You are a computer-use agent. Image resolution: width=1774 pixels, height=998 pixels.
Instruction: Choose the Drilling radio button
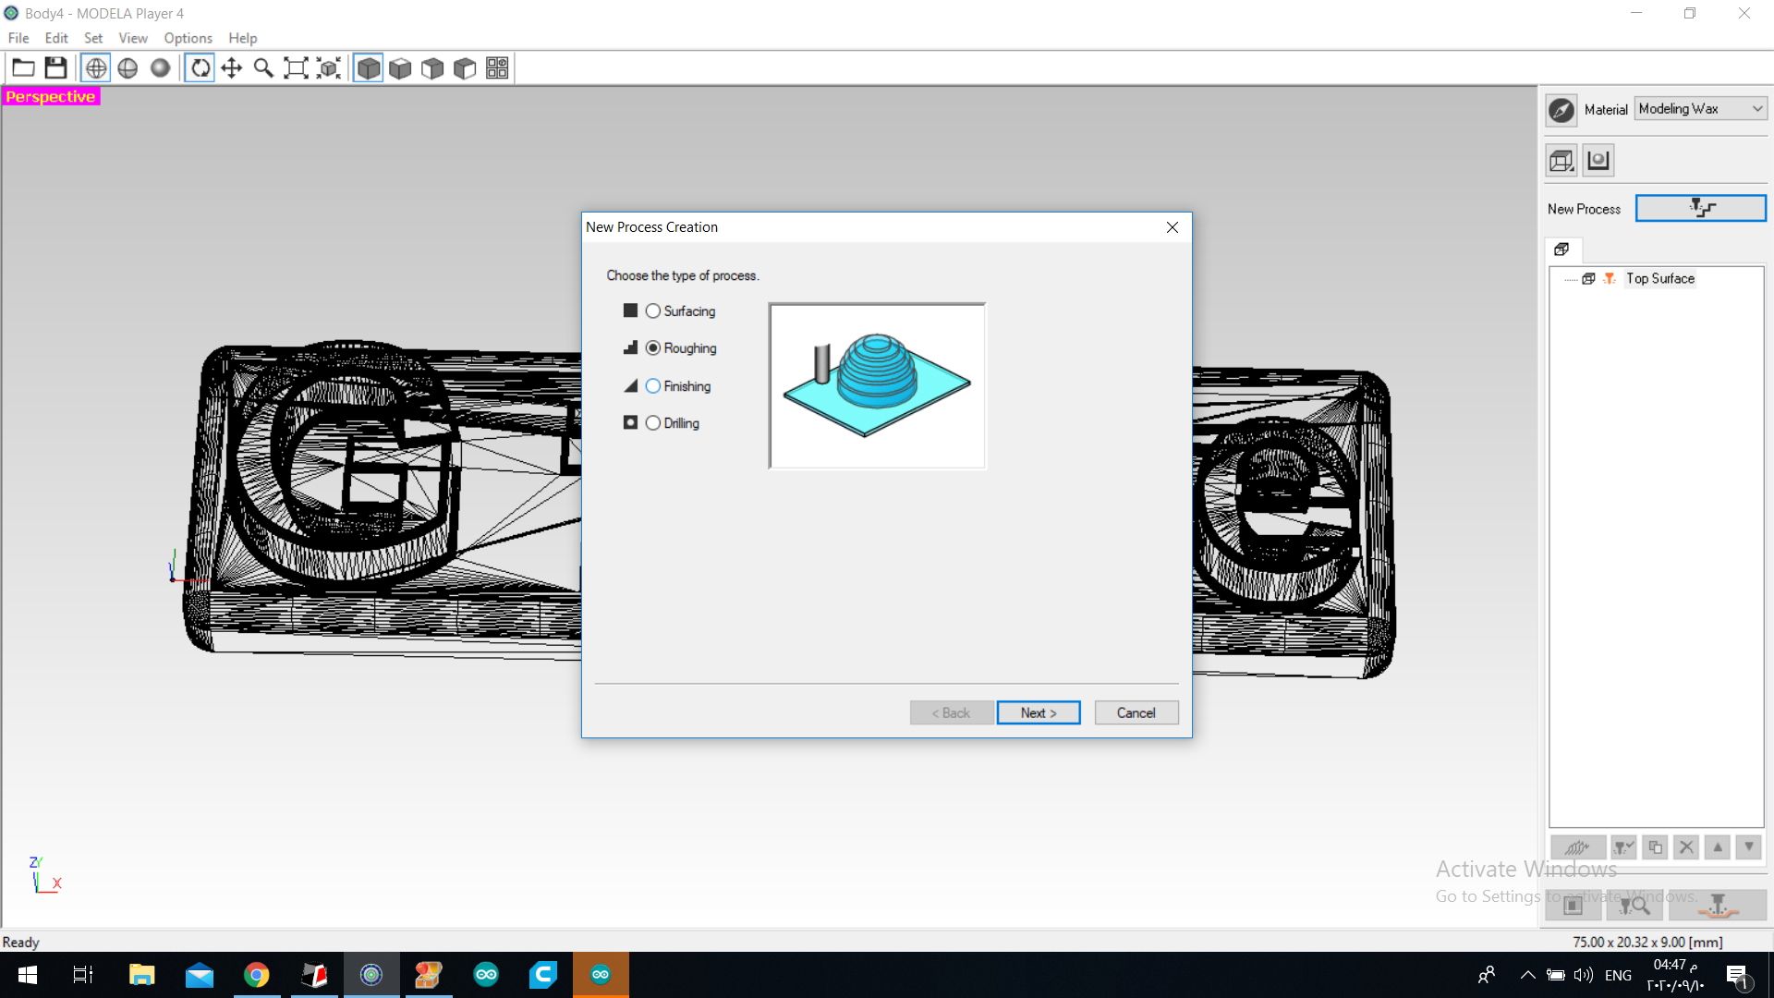653,423
